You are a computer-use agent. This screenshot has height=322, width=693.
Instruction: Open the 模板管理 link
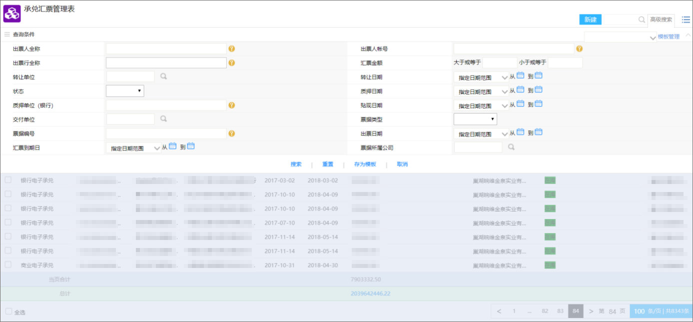(669, 36)
